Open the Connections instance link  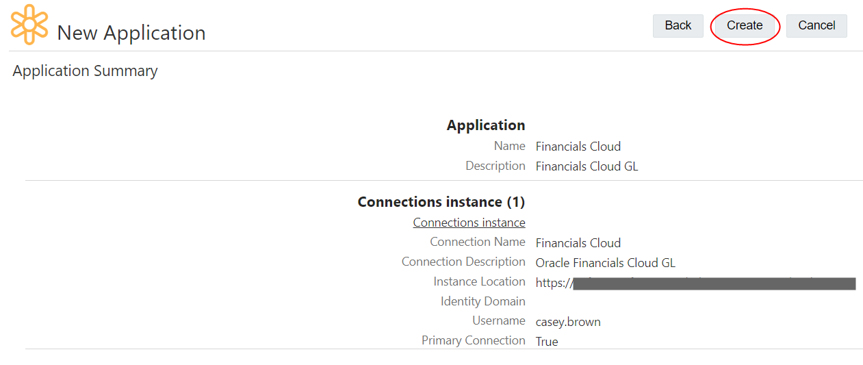point(469,223)
